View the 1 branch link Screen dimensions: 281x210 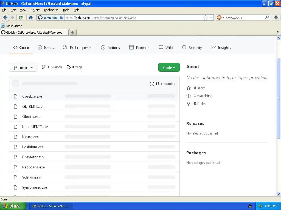[x=52, y=67]
